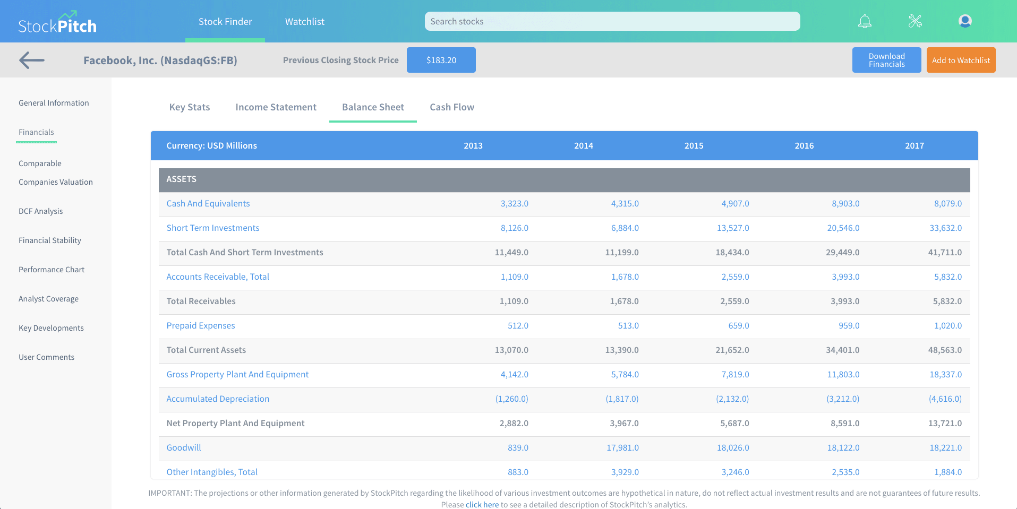Switch to the Income Statement tab
This screenshot has width=1017, height=509.
click(276, 107)
